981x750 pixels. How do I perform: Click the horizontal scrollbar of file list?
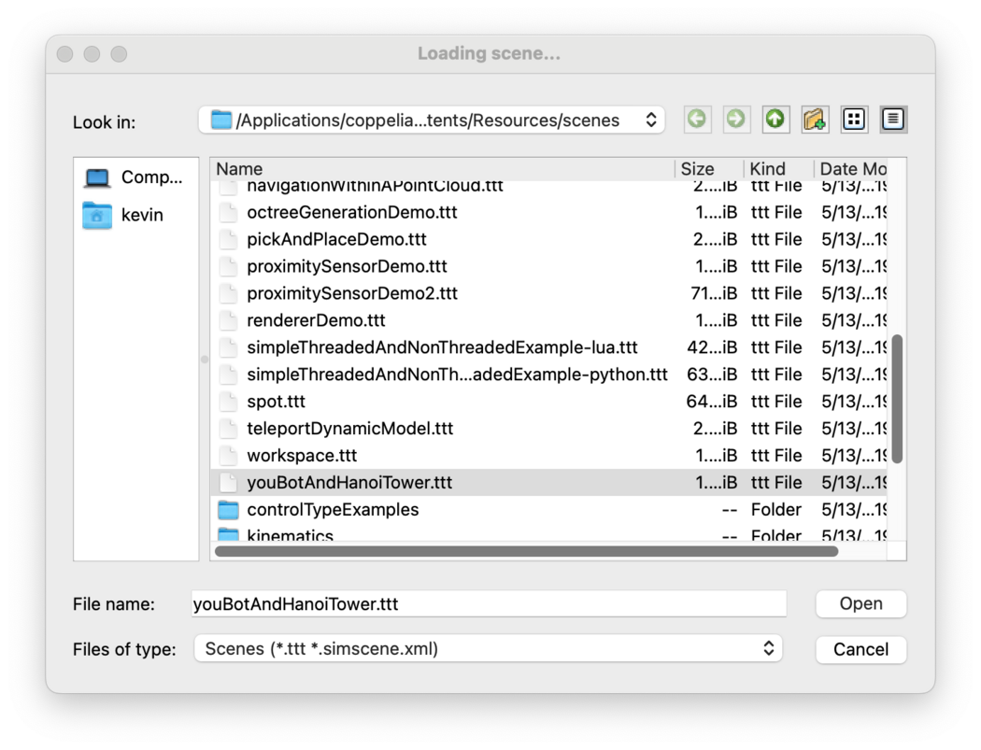pos(526,551)
